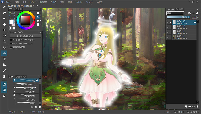
Task: Open settings gear for レイヤー13
Action: pos(195,22)
